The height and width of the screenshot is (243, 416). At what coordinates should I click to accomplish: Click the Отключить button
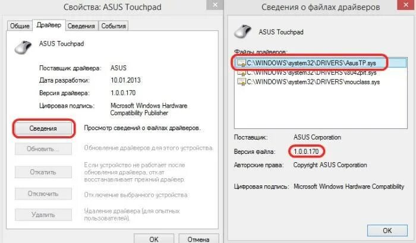43,194
